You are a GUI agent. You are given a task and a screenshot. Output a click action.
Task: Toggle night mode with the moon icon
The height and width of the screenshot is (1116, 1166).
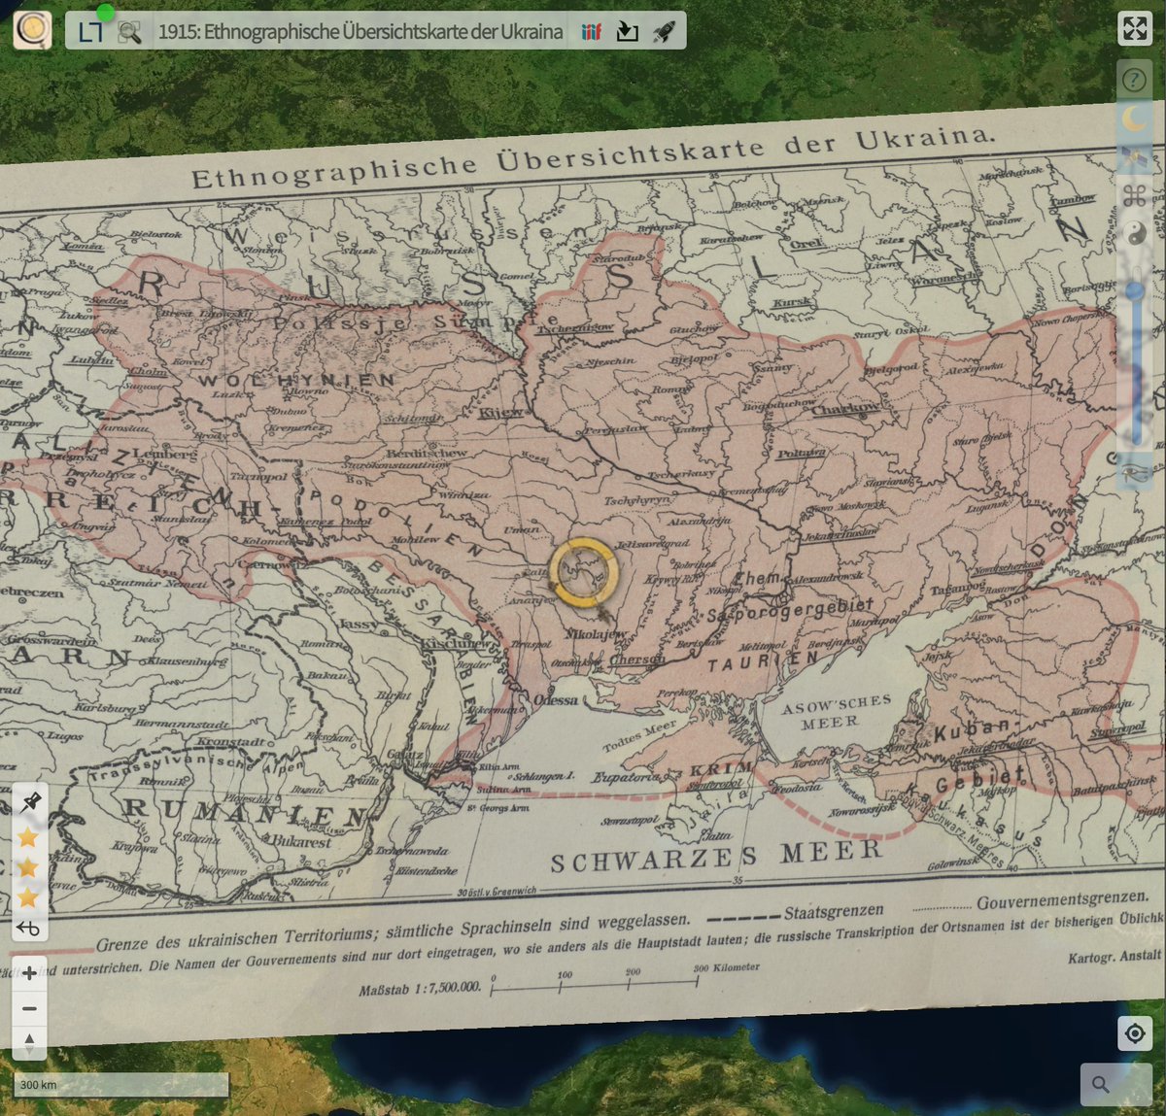tap(1134, 118)
